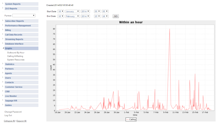219x125 pixels.
Task: Click the Created timestamp text
Action: click(x=60, y=5)
